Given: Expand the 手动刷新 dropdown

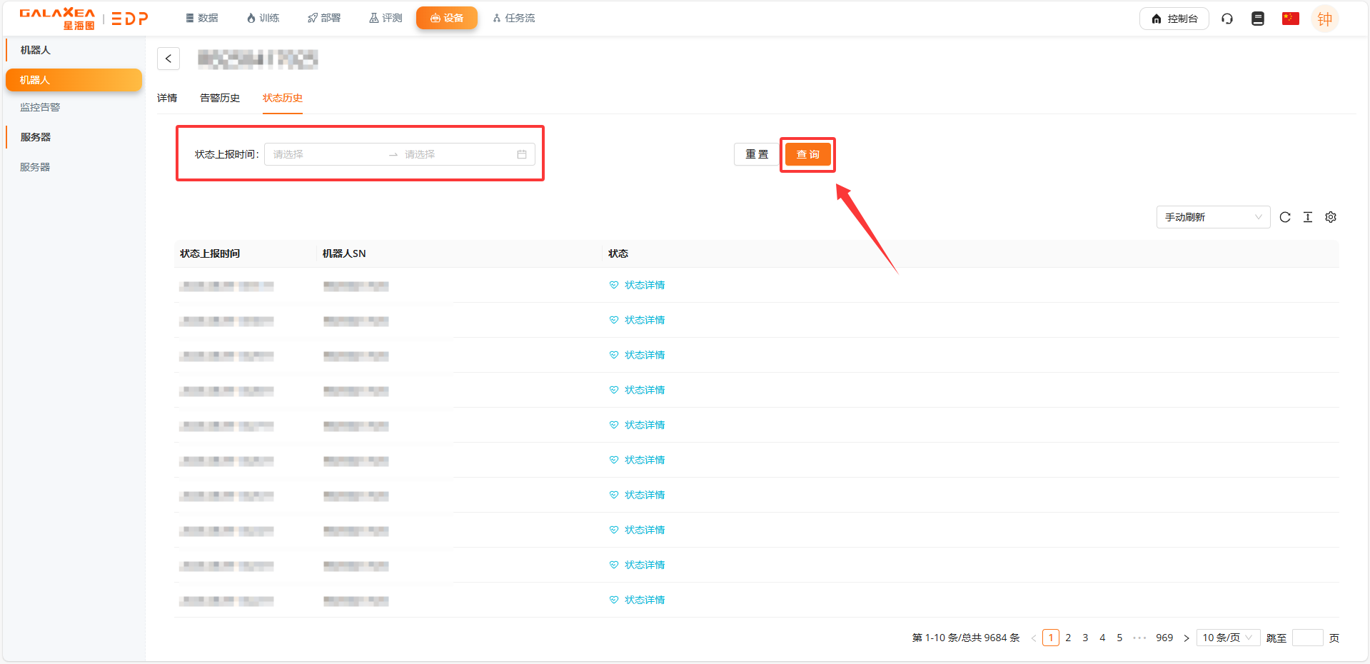Looking at the screenshot, I should pos(1212,217).
